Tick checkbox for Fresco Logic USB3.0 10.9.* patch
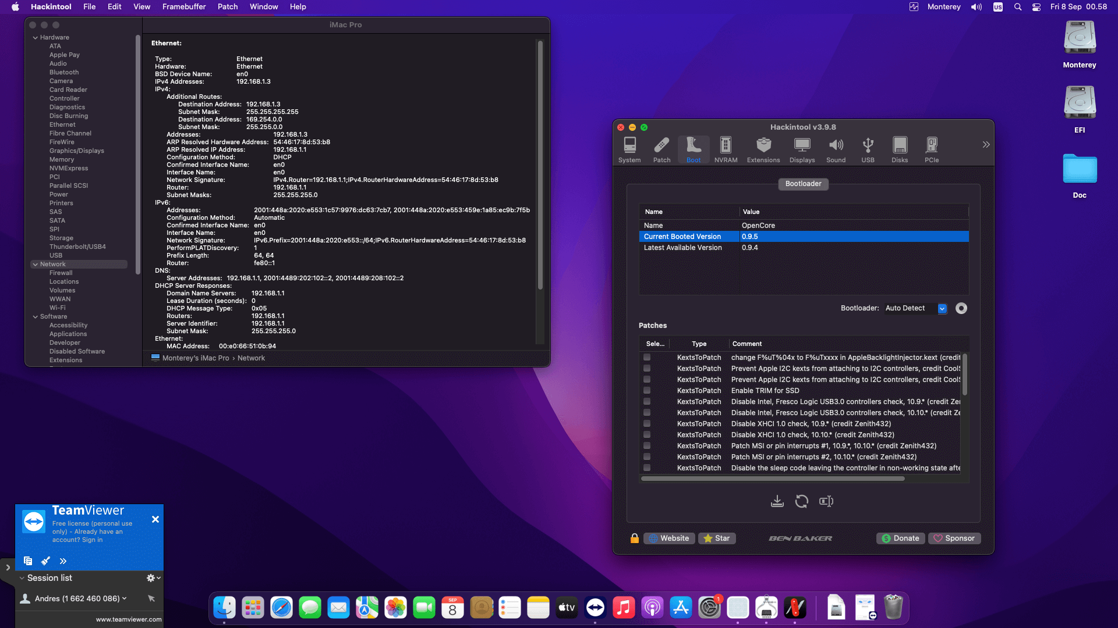 647,401
